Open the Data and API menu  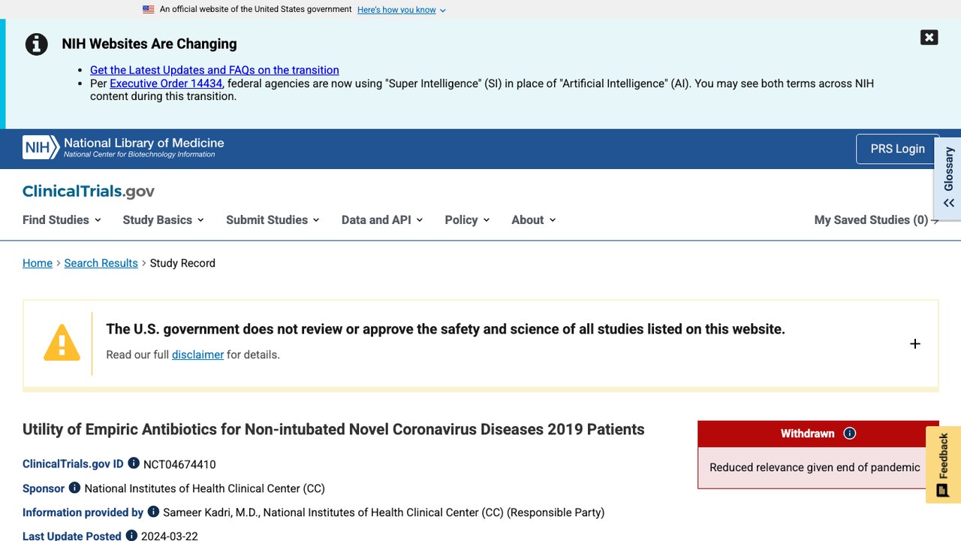coord(382,220)
